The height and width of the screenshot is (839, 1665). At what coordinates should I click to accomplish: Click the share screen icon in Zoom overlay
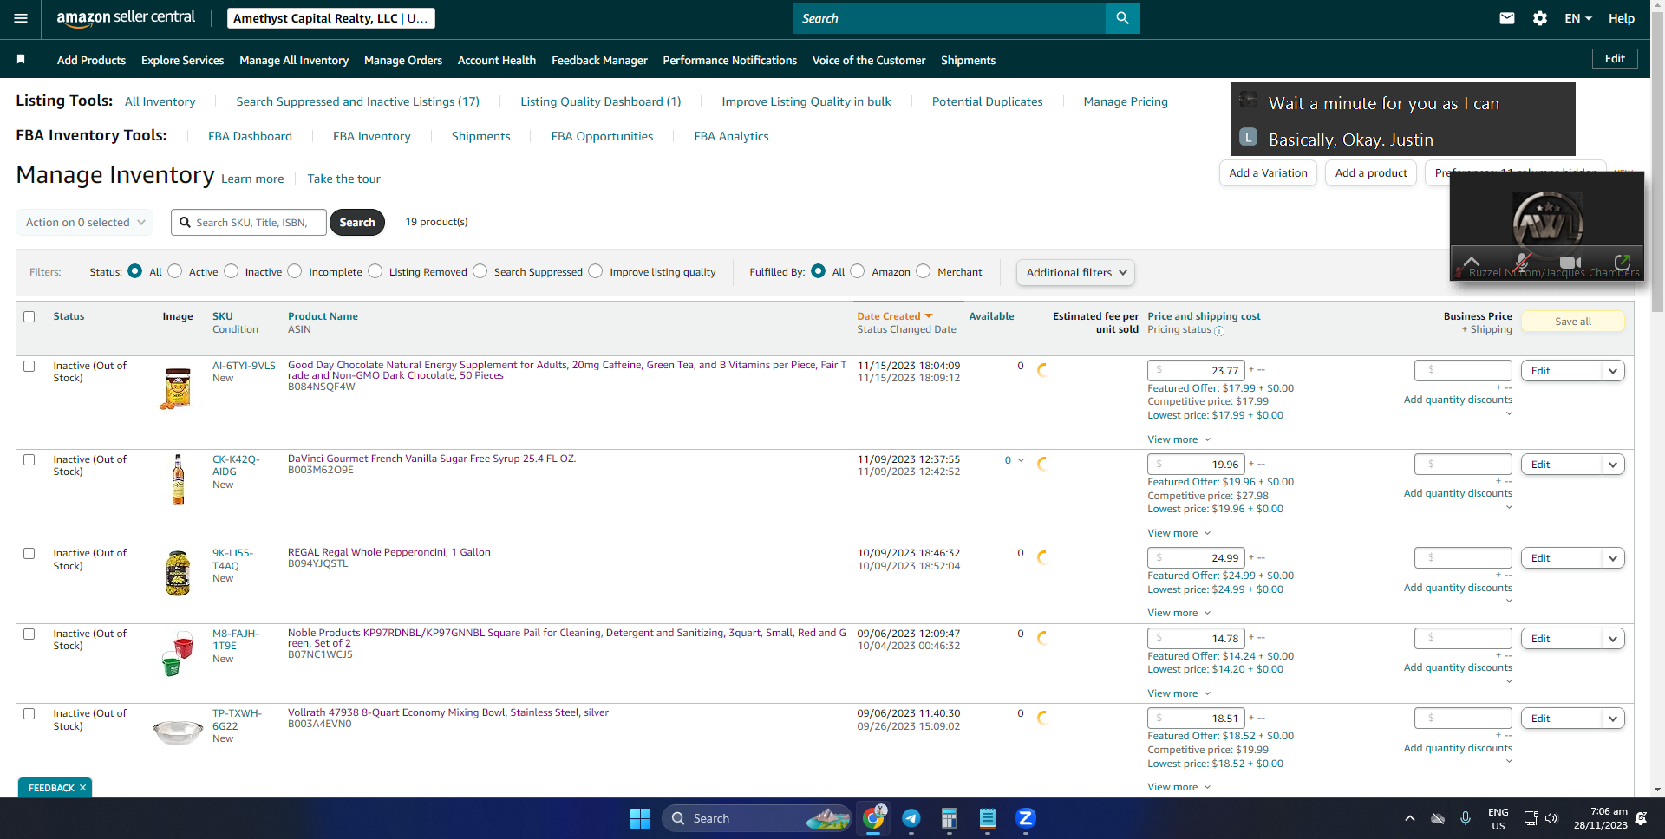1622,262
